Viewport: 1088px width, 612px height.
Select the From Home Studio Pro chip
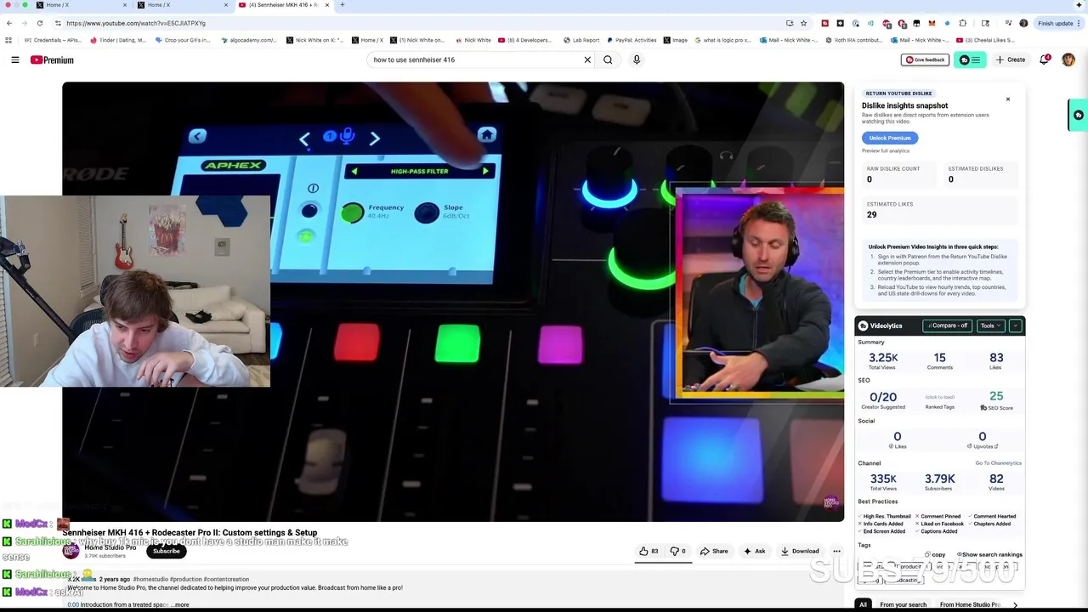click(x=970, y=604)
